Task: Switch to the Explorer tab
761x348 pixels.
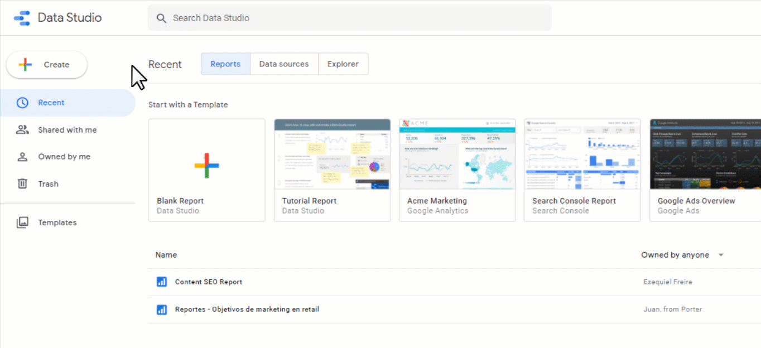Action: pos(343,64)
